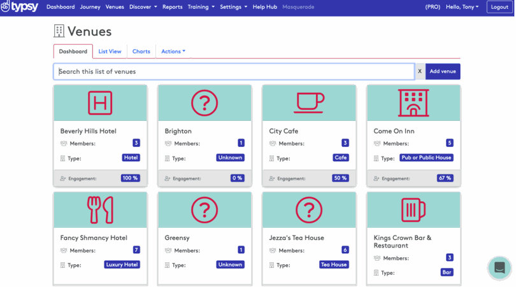Screen dimensions: 516x287
Task: Click the Beverly Hills Hotel 'H' icon
Action: tap(100, 103)
